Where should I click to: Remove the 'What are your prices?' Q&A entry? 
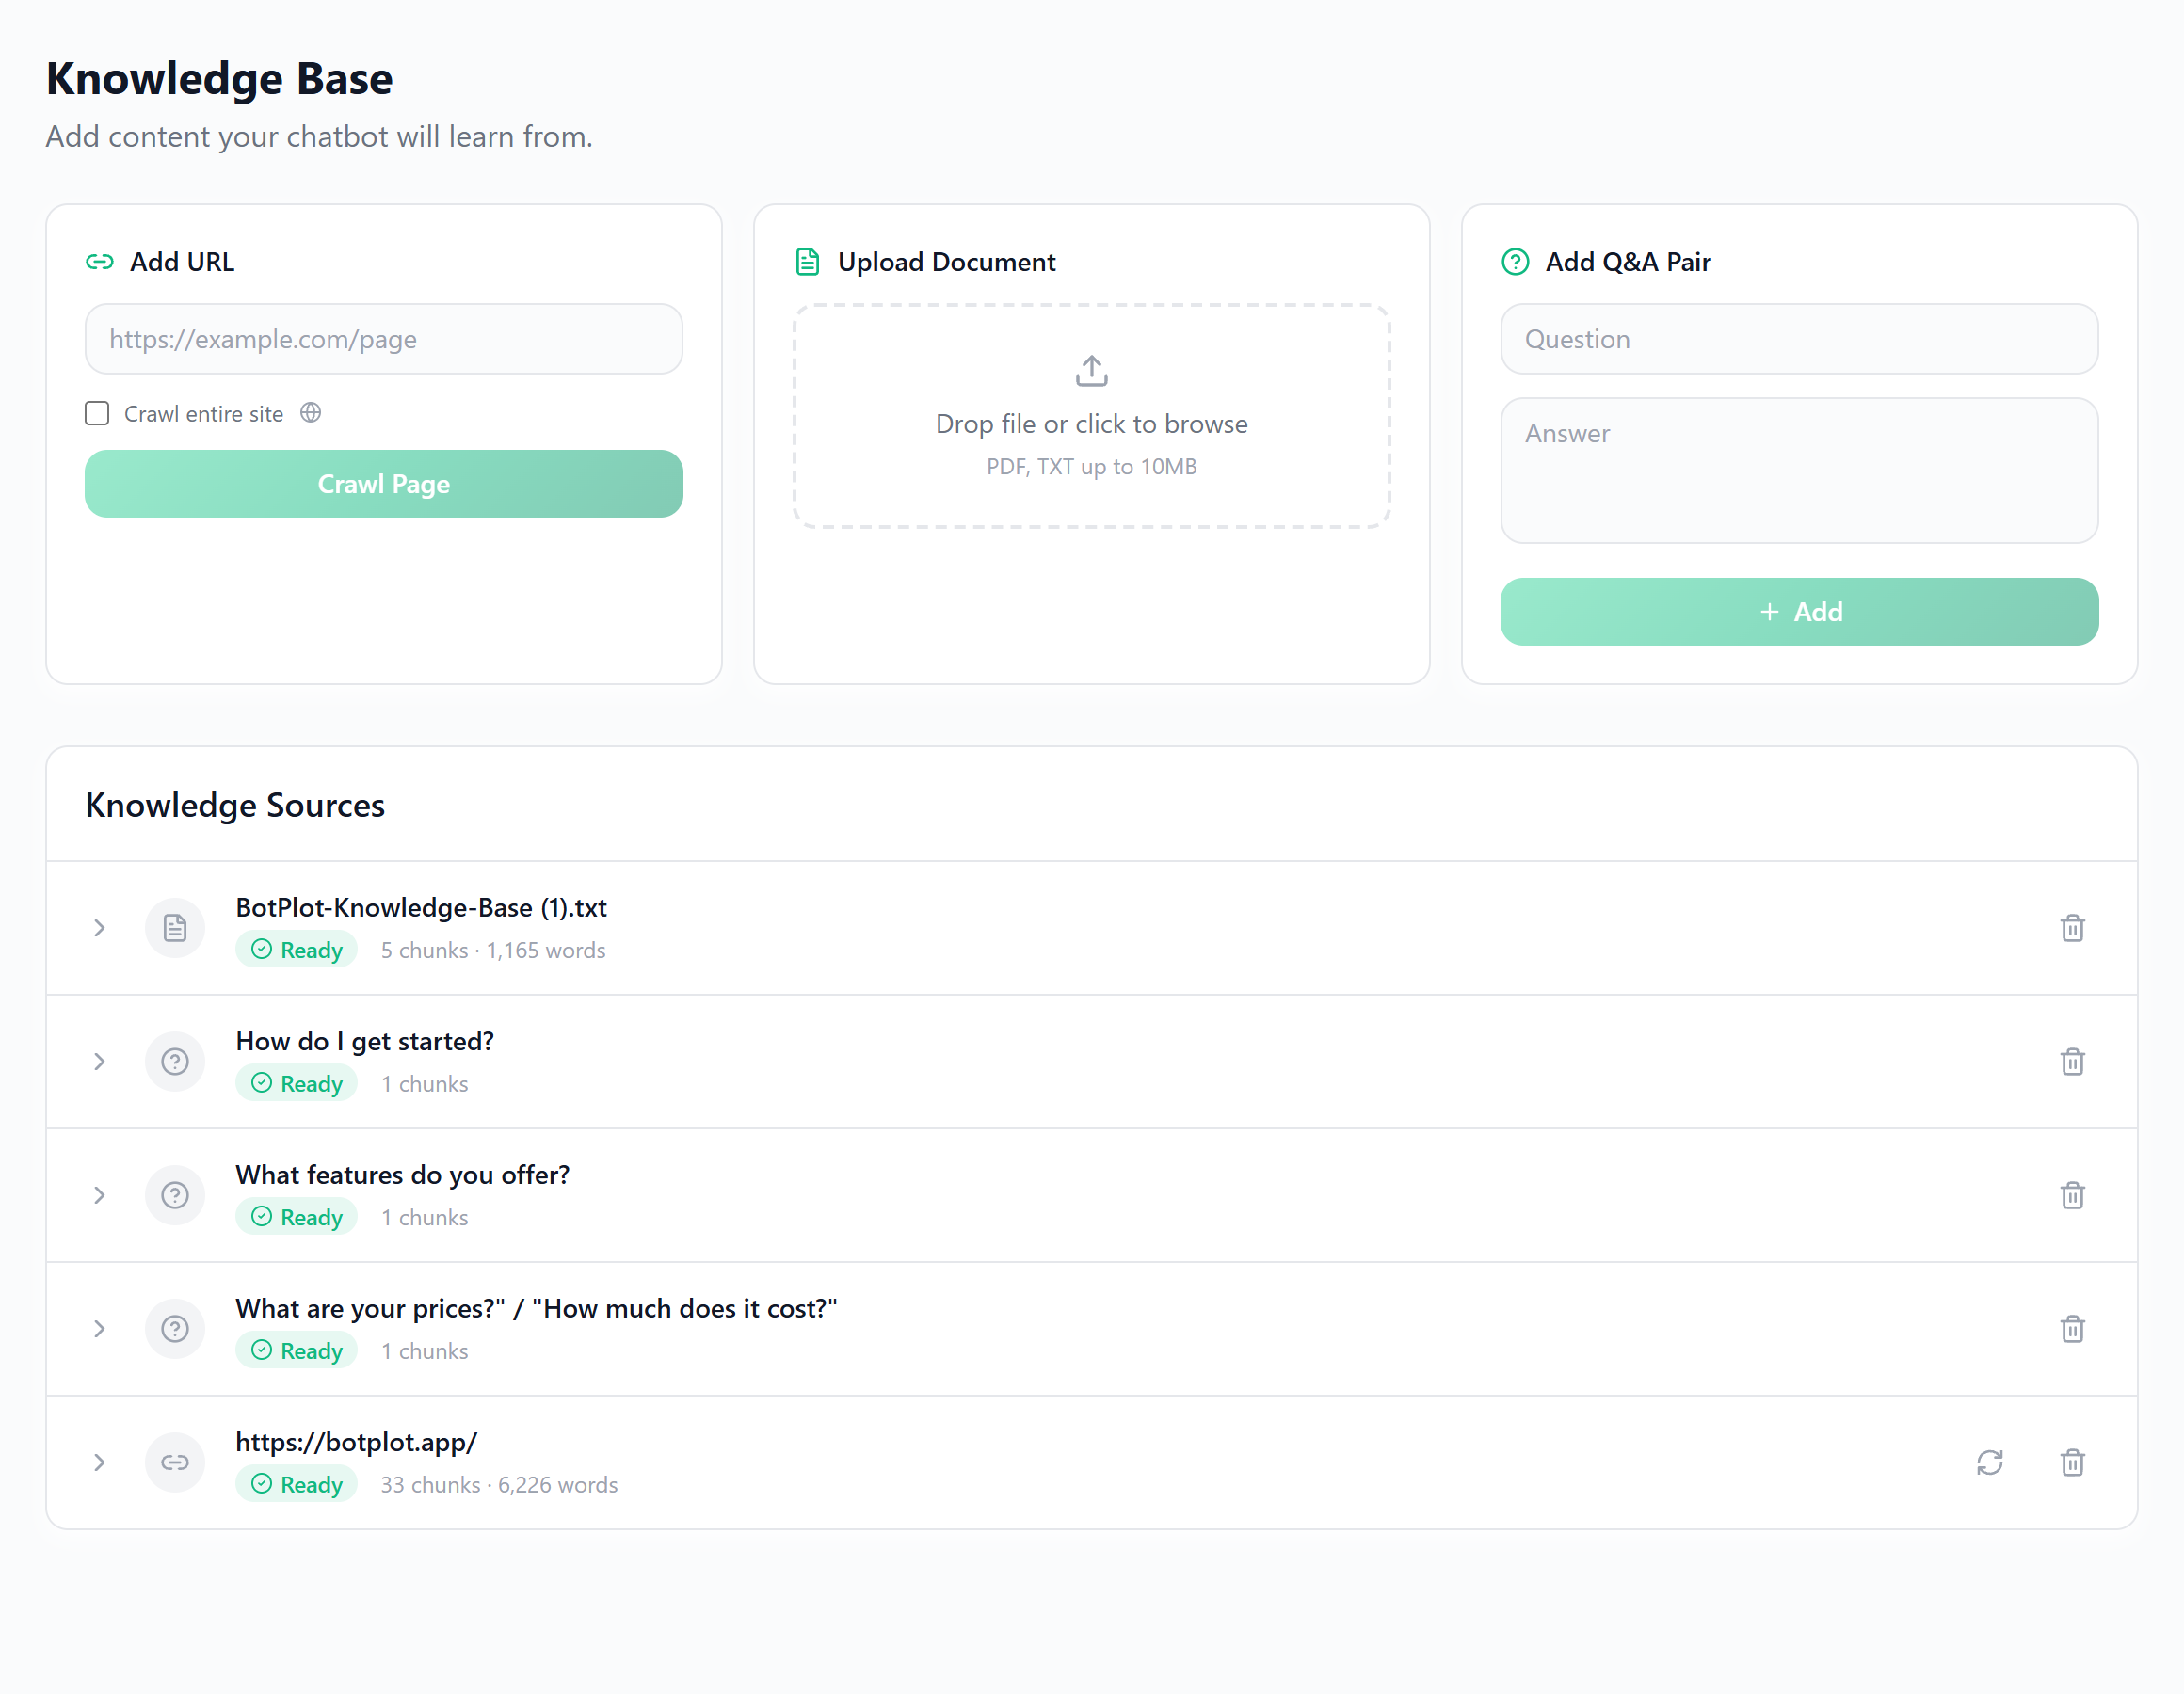(x=2072, y=1329)
